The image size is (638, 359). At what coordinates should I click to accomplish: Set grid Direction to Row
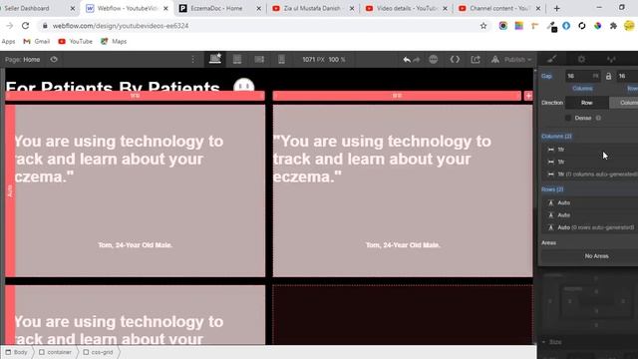pos(587,103)
